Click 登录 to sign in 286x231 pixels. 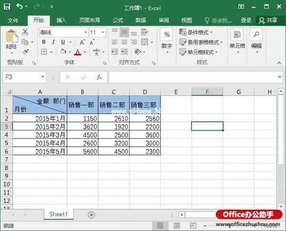[246, 20]
